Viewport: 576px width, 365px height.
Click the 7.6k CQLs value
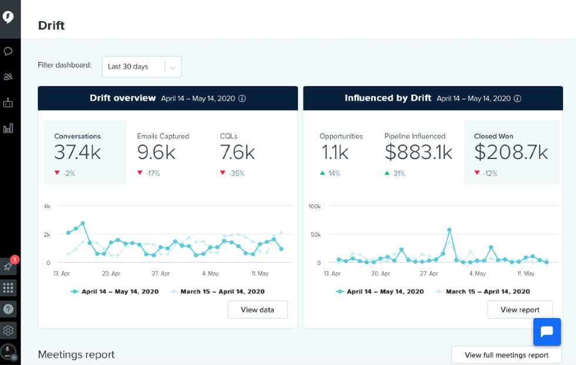(237, 152)
